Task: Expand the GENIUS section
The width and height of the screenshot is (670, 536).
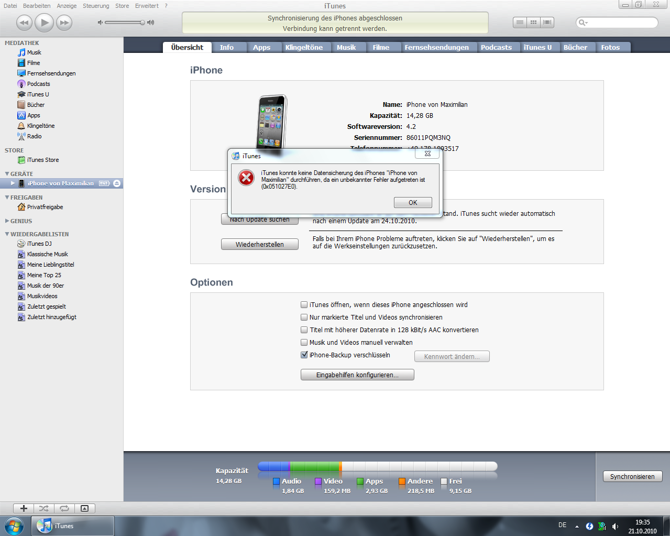Action: [x=7, y=221]
